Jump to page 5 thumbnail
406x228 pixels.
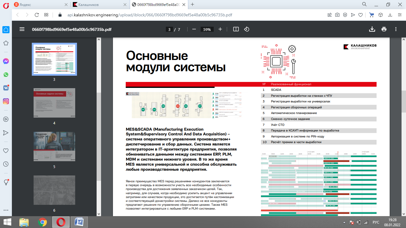click(x=54, y=147)
